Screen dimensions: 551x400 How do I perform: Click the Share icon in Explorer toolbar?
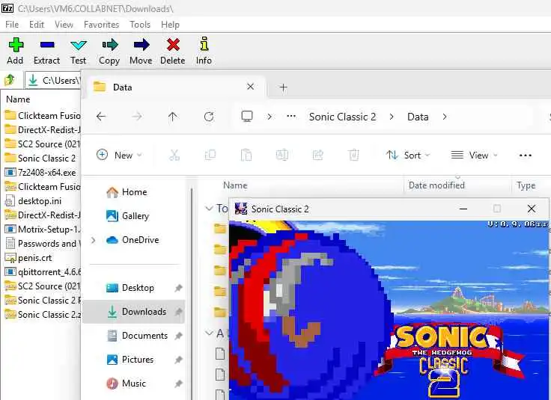pyautogui.click(x=318, y=155)
